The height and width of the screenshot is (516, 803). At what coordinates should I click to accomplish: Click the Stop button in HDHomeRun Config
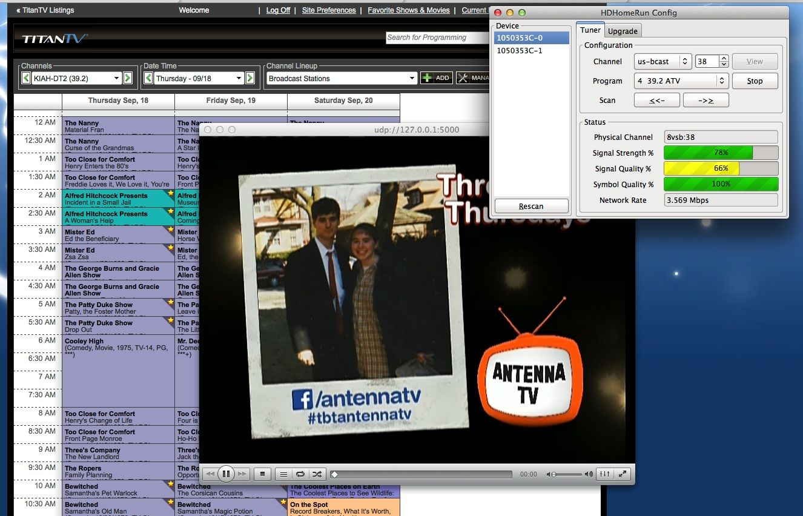(x=755, y=81)
